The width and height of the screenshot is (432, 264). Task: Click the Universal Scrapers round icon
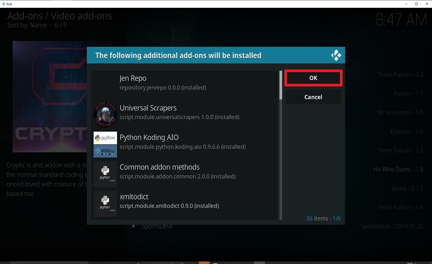coord(105,115)
